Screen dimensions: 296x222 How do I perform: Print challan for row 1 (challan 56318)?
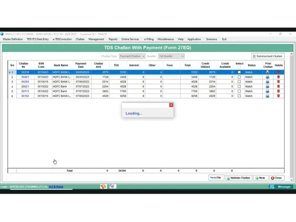[268, 72]
